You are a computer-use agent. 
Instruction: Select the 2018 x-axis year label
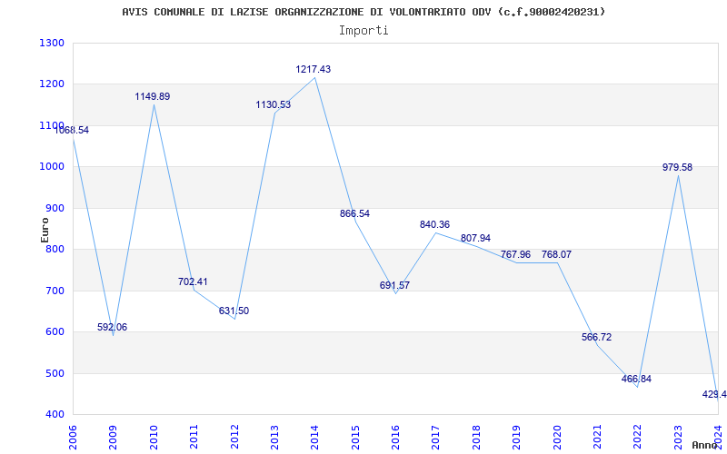[476, 437]
